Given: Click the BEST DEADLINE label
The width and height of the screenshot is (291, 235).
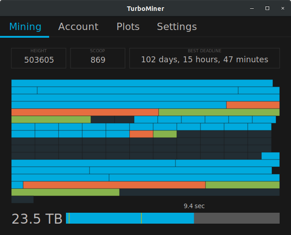Looking at the screenshot, I should tap(205, 51).
